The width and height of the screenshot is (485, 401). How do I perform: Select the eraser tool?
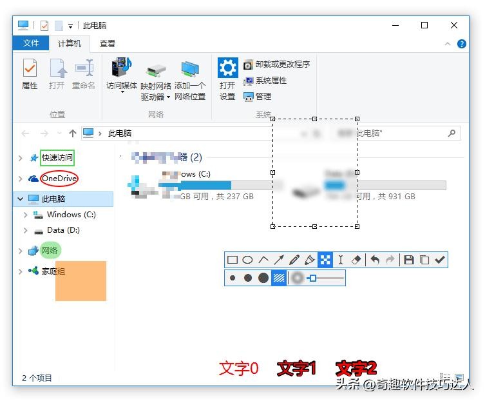(x=357, y=260)
